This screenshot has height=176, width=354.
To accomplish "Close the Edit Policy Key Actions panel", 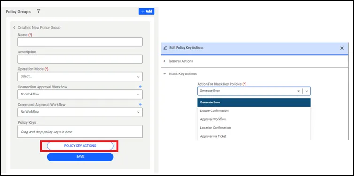I will point(342,48).
